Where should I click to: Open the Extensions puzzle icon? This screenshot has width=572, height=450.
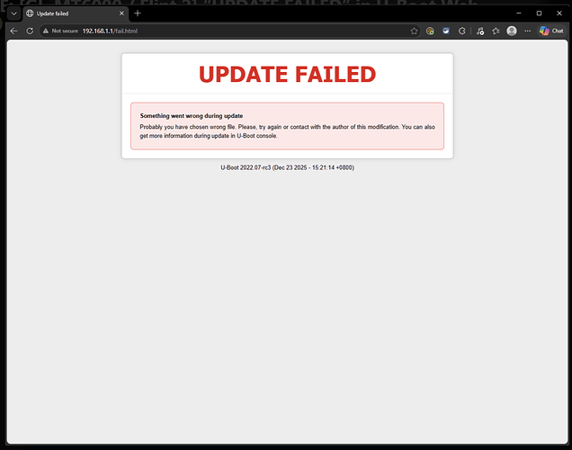[462, 31]
